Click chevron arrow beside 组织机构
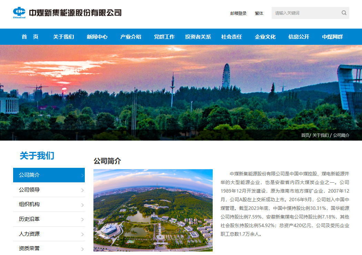This screenshot has width=362, height=255. coord(82,205)
